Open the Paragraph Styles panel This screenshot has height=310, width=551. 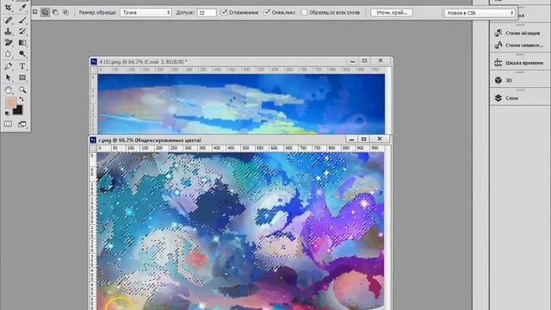point(518,33)
